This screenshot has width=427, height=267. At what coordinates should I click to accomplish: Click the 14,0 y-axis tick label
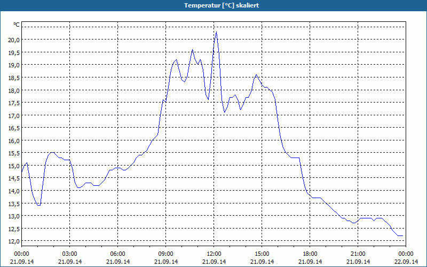[x=14, y=191]
